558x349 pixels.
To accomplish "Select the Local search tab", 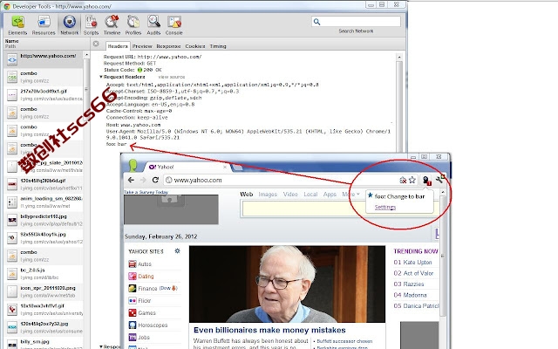I will [310, 194].
